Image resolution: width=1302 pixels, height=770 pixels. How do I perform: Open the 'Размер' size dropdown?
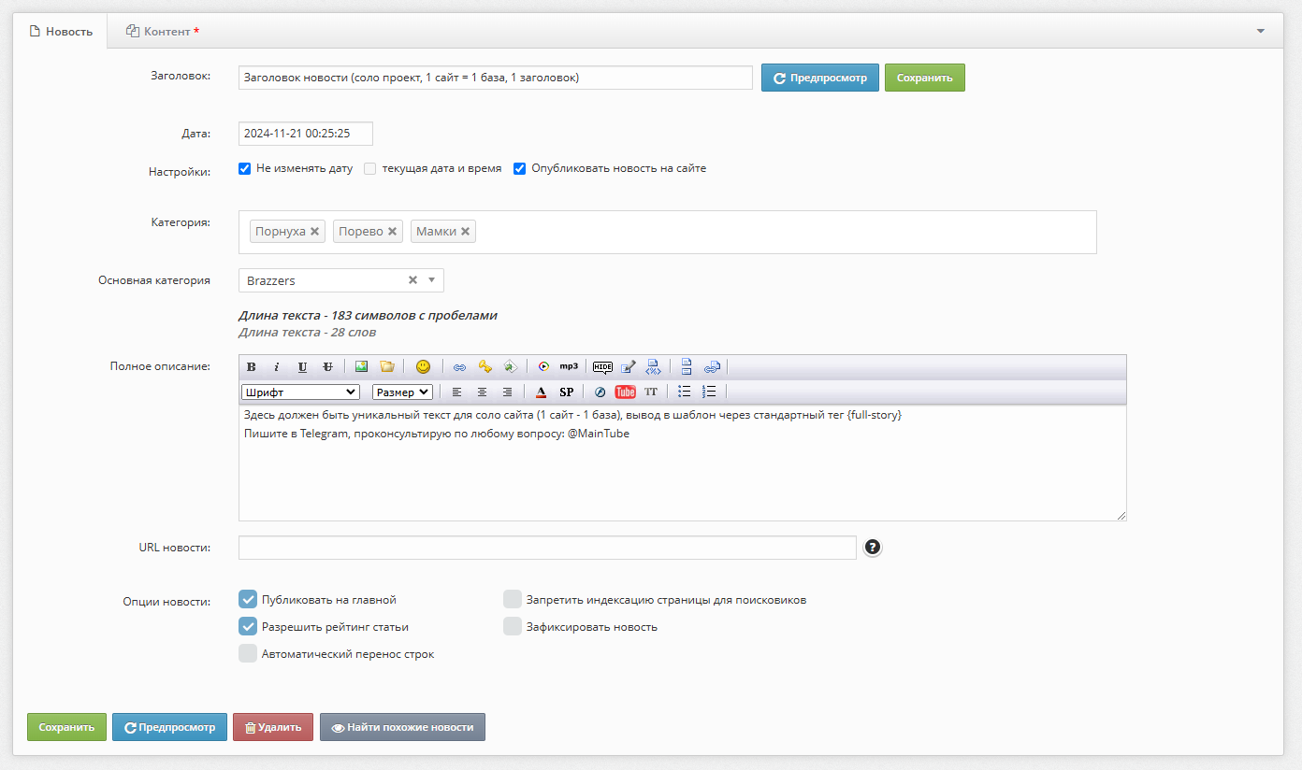pyautogui.click(x=402, y=392)
